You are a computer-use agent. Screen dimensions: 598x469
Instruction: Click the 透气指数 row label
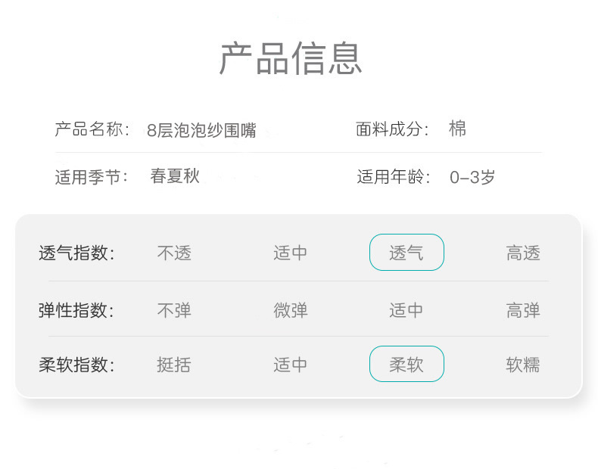click(76, 253)
